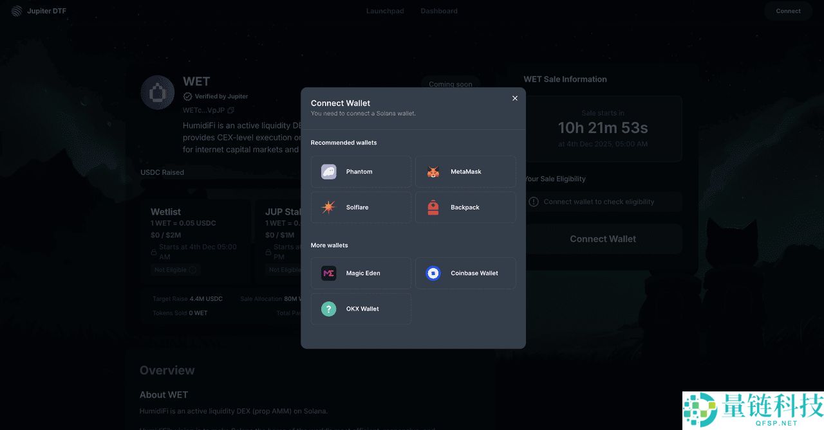The width and height of the screenshot is (824, 430).
Task: Click the Not Eligible info badge
Action: (x=175, y=270)
